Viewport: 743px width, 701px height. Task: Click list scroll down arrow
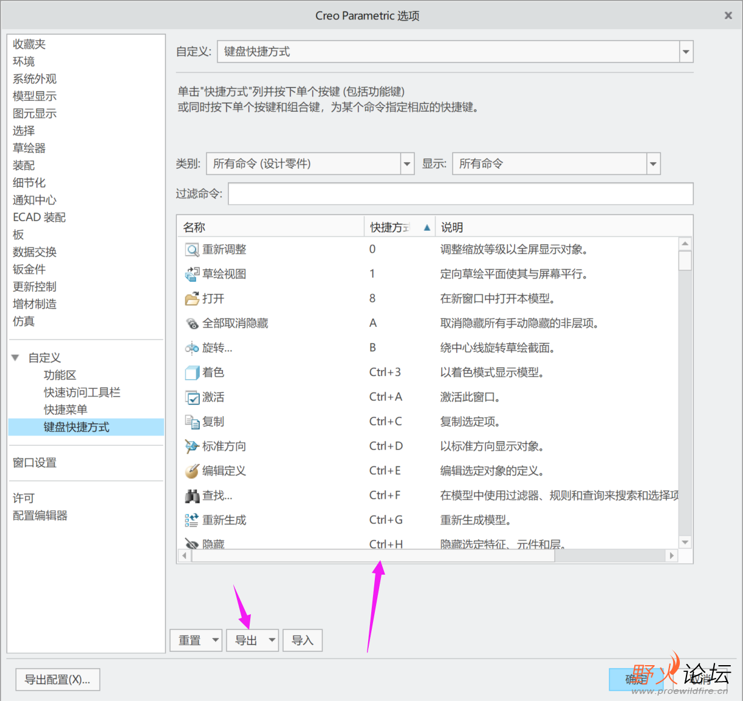click(685, 542)
